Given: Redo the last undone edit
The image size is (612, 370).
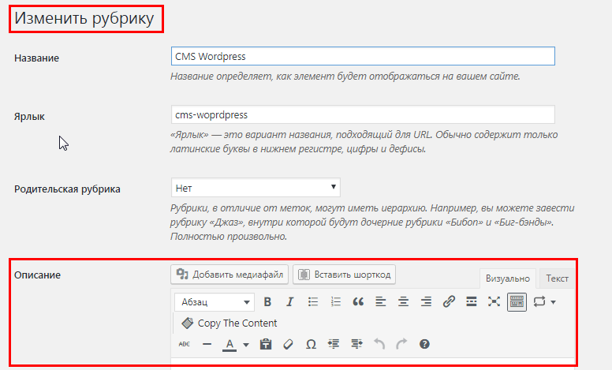Looking at the screenshot, I should (x=401, y=344).
